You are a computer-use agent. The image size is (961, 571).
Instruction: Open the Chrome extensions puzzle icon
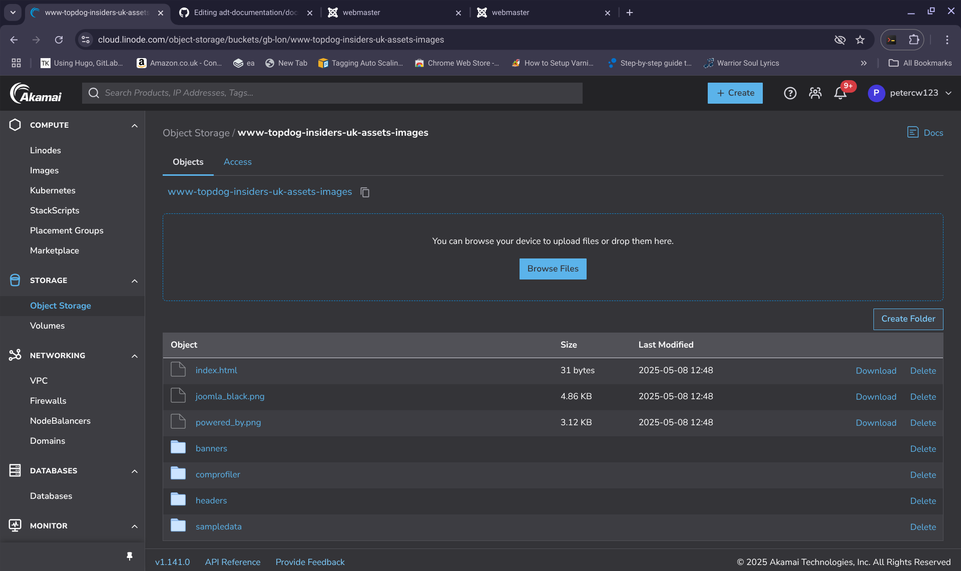pyautogui.click(x=914, y=40)
